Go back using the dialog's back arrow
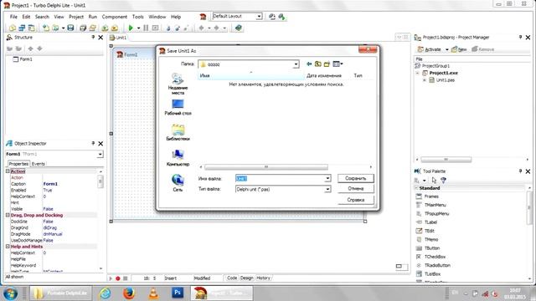 tap(309, 64)
